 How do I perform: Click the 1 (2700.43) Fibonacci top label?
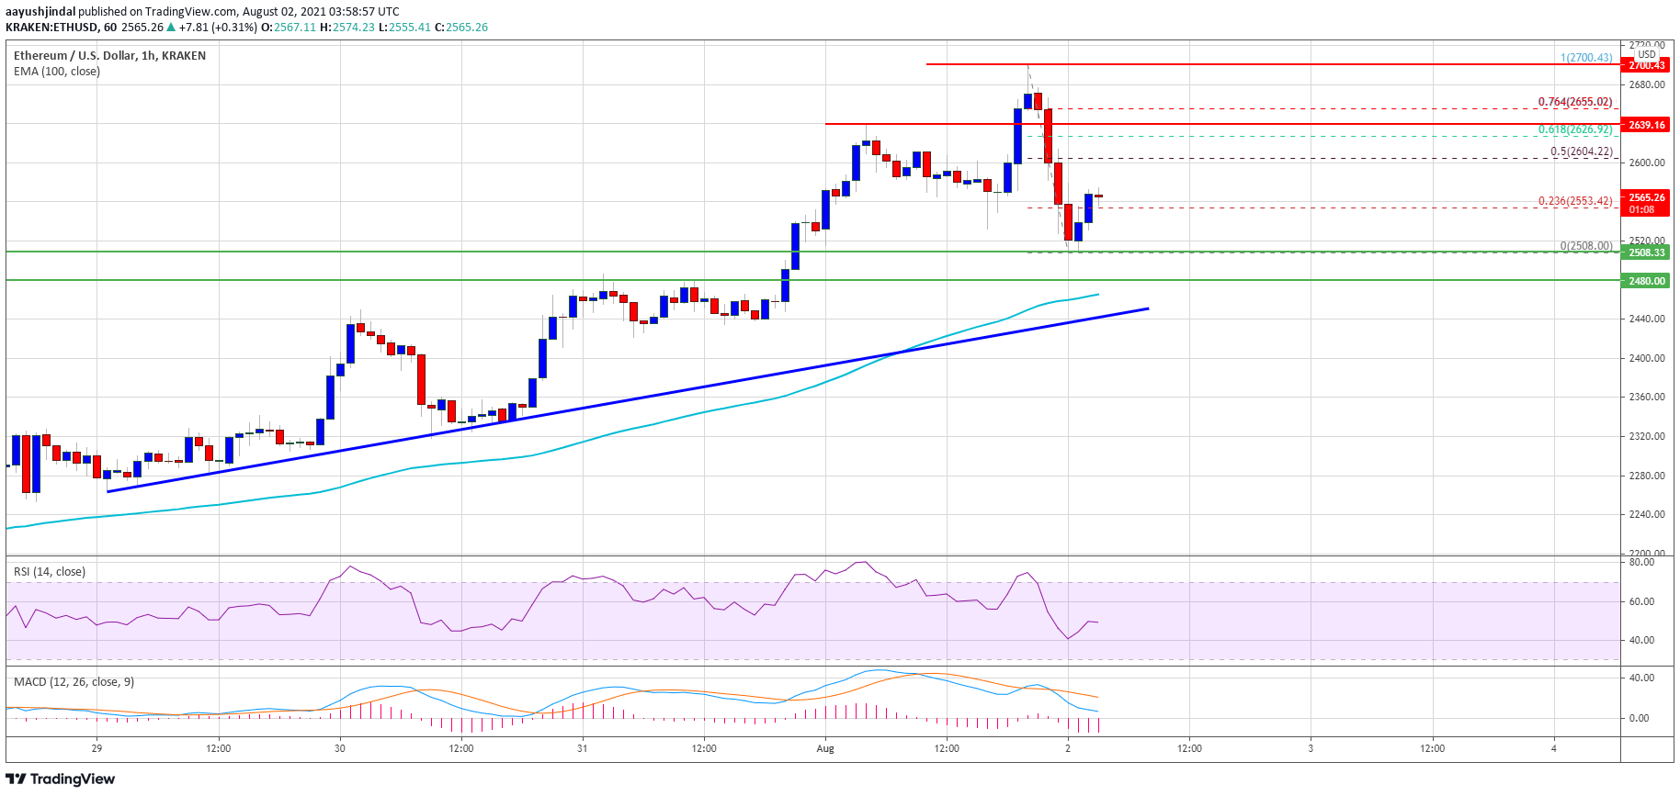pos(1586,58)
